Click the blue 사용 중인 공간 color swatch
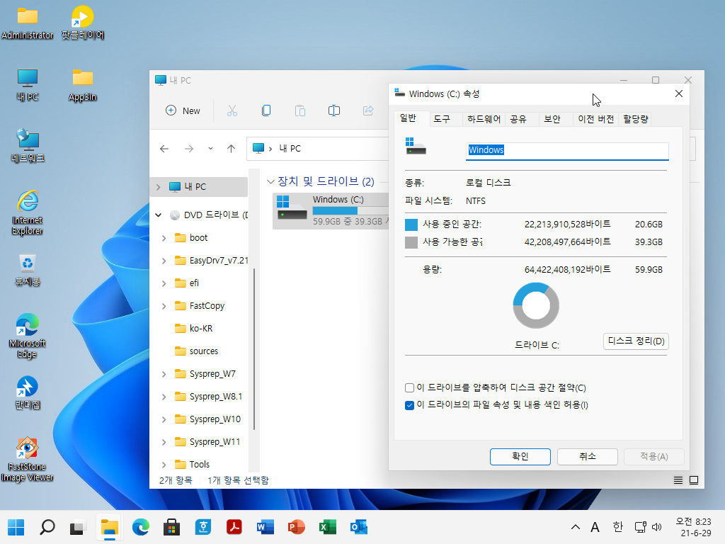725x544 pixels. click(x=411, y=225)
